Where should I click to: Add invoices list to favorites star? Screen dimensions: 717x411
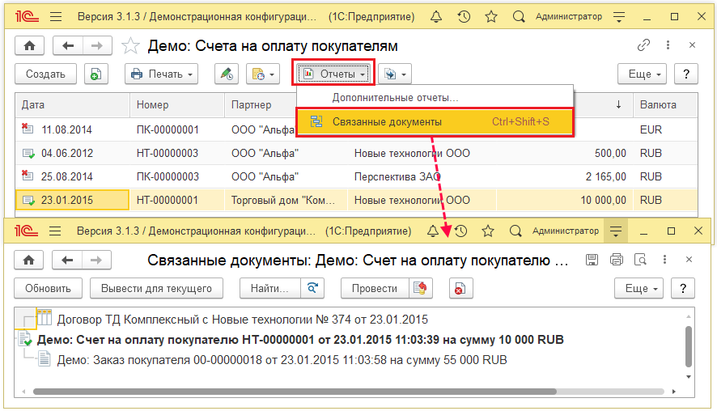tap(130, 46)
